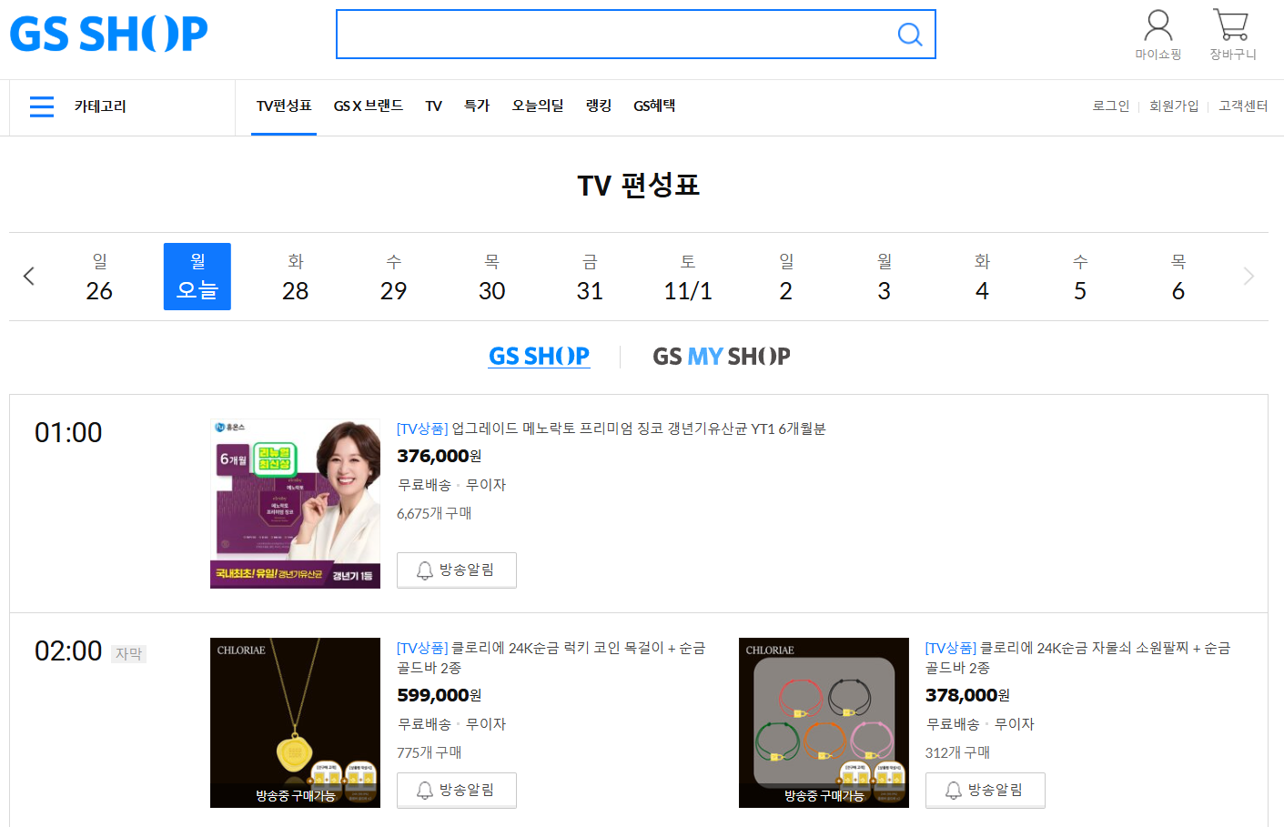Click the 자막 badge

tap(128, 653)
